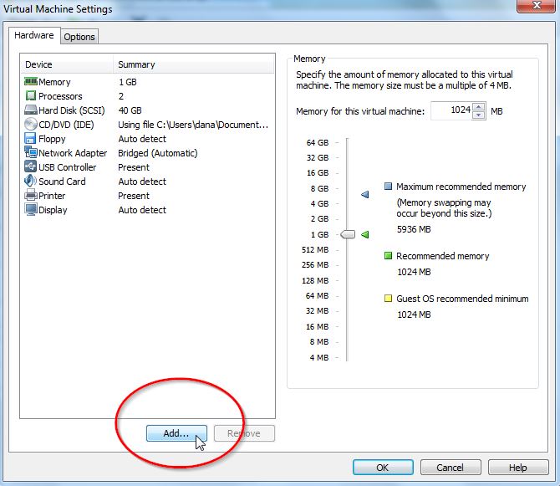Select the Floppy drive icon
This screenshot has width=560, height=486.
[30, 138]
